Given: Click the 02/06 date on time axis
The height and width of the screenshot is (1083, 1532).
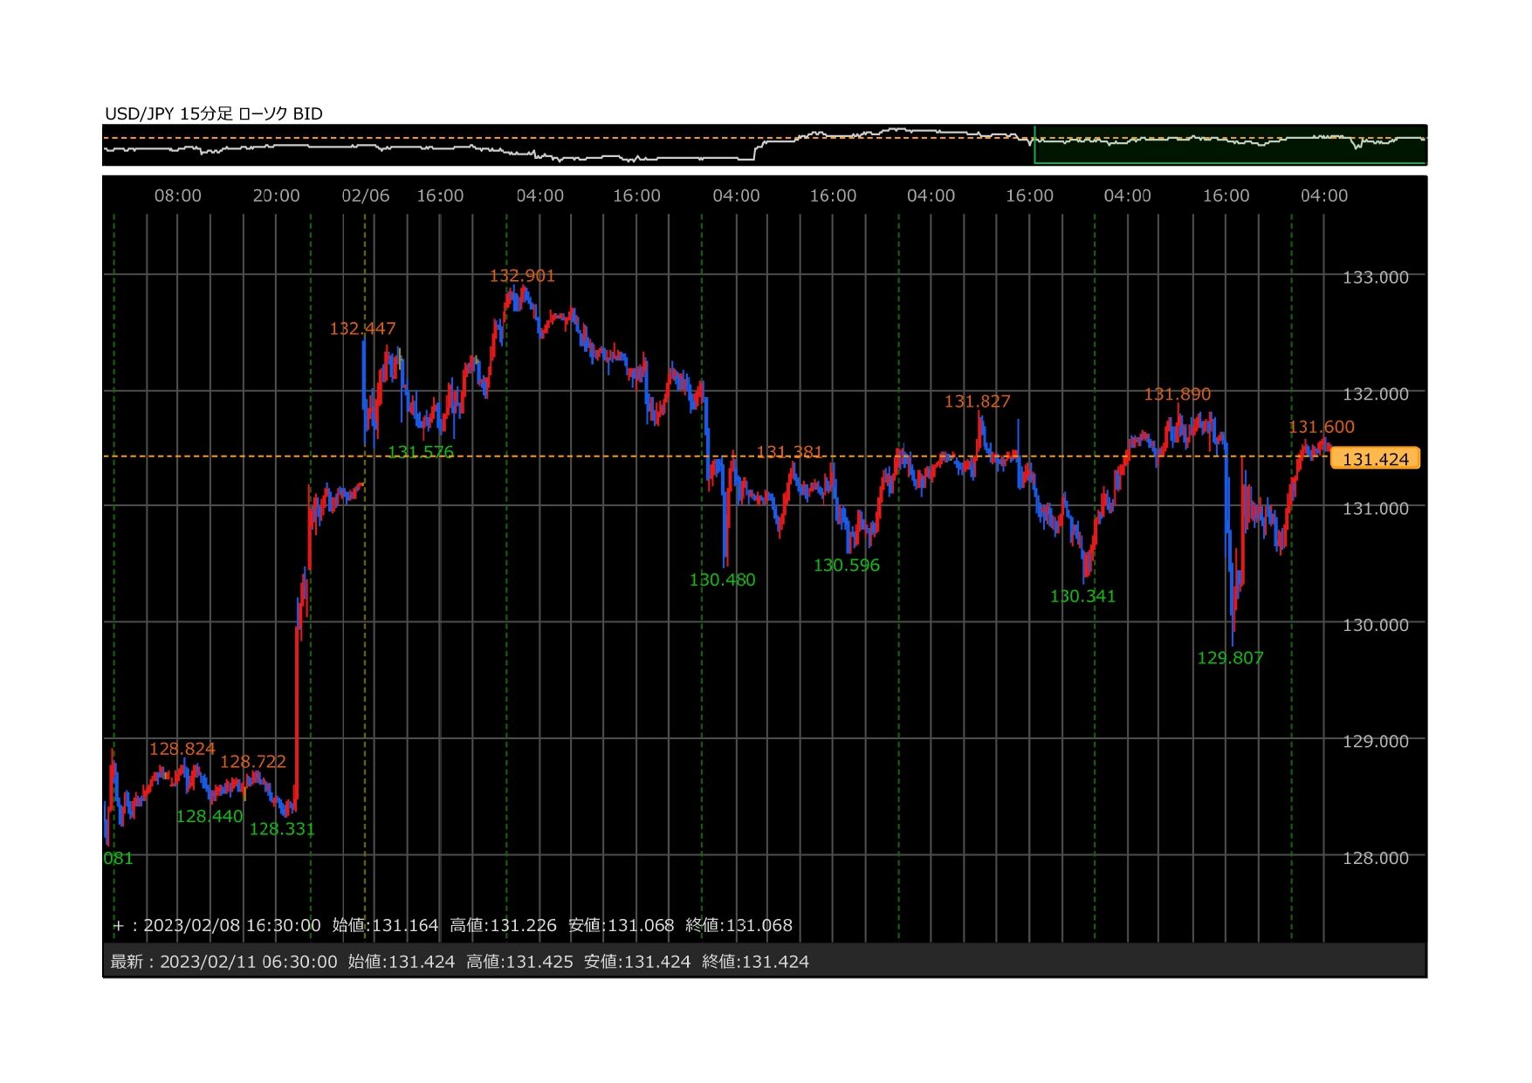Looking at the screenshot, I should [365, 196].
